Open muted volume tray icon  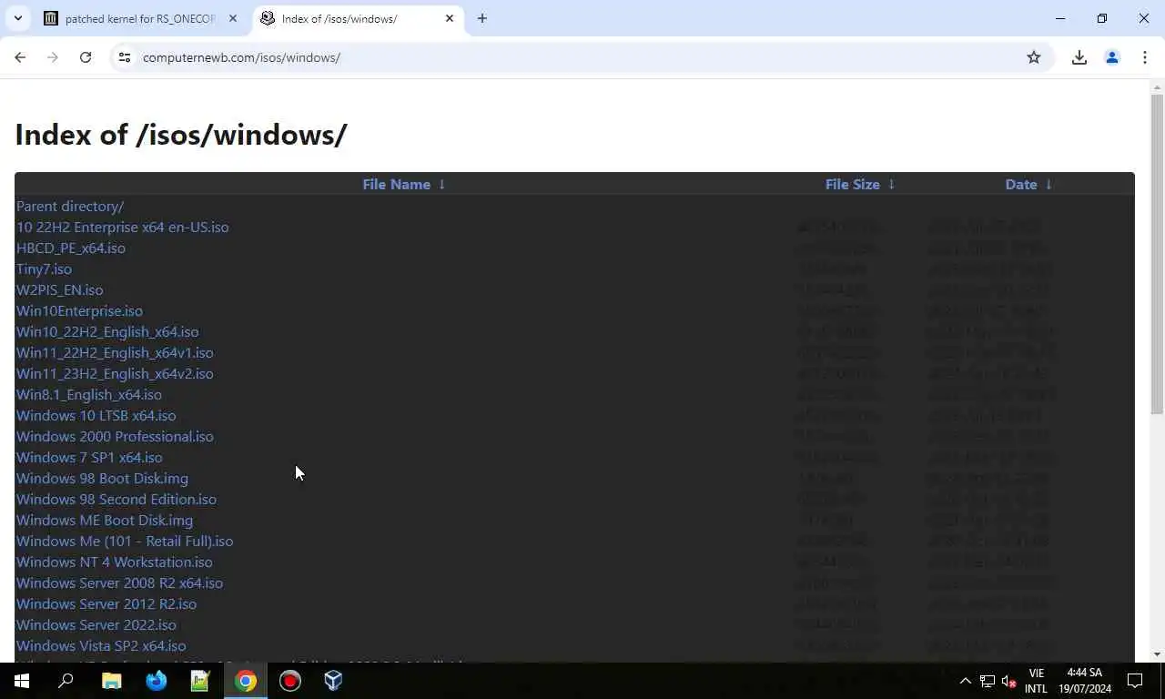coord(1008,681)
